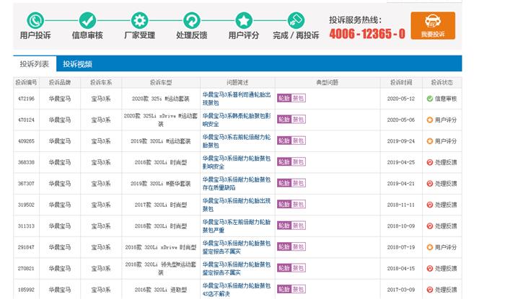Click the 典型问题 column header

[328, 83]
